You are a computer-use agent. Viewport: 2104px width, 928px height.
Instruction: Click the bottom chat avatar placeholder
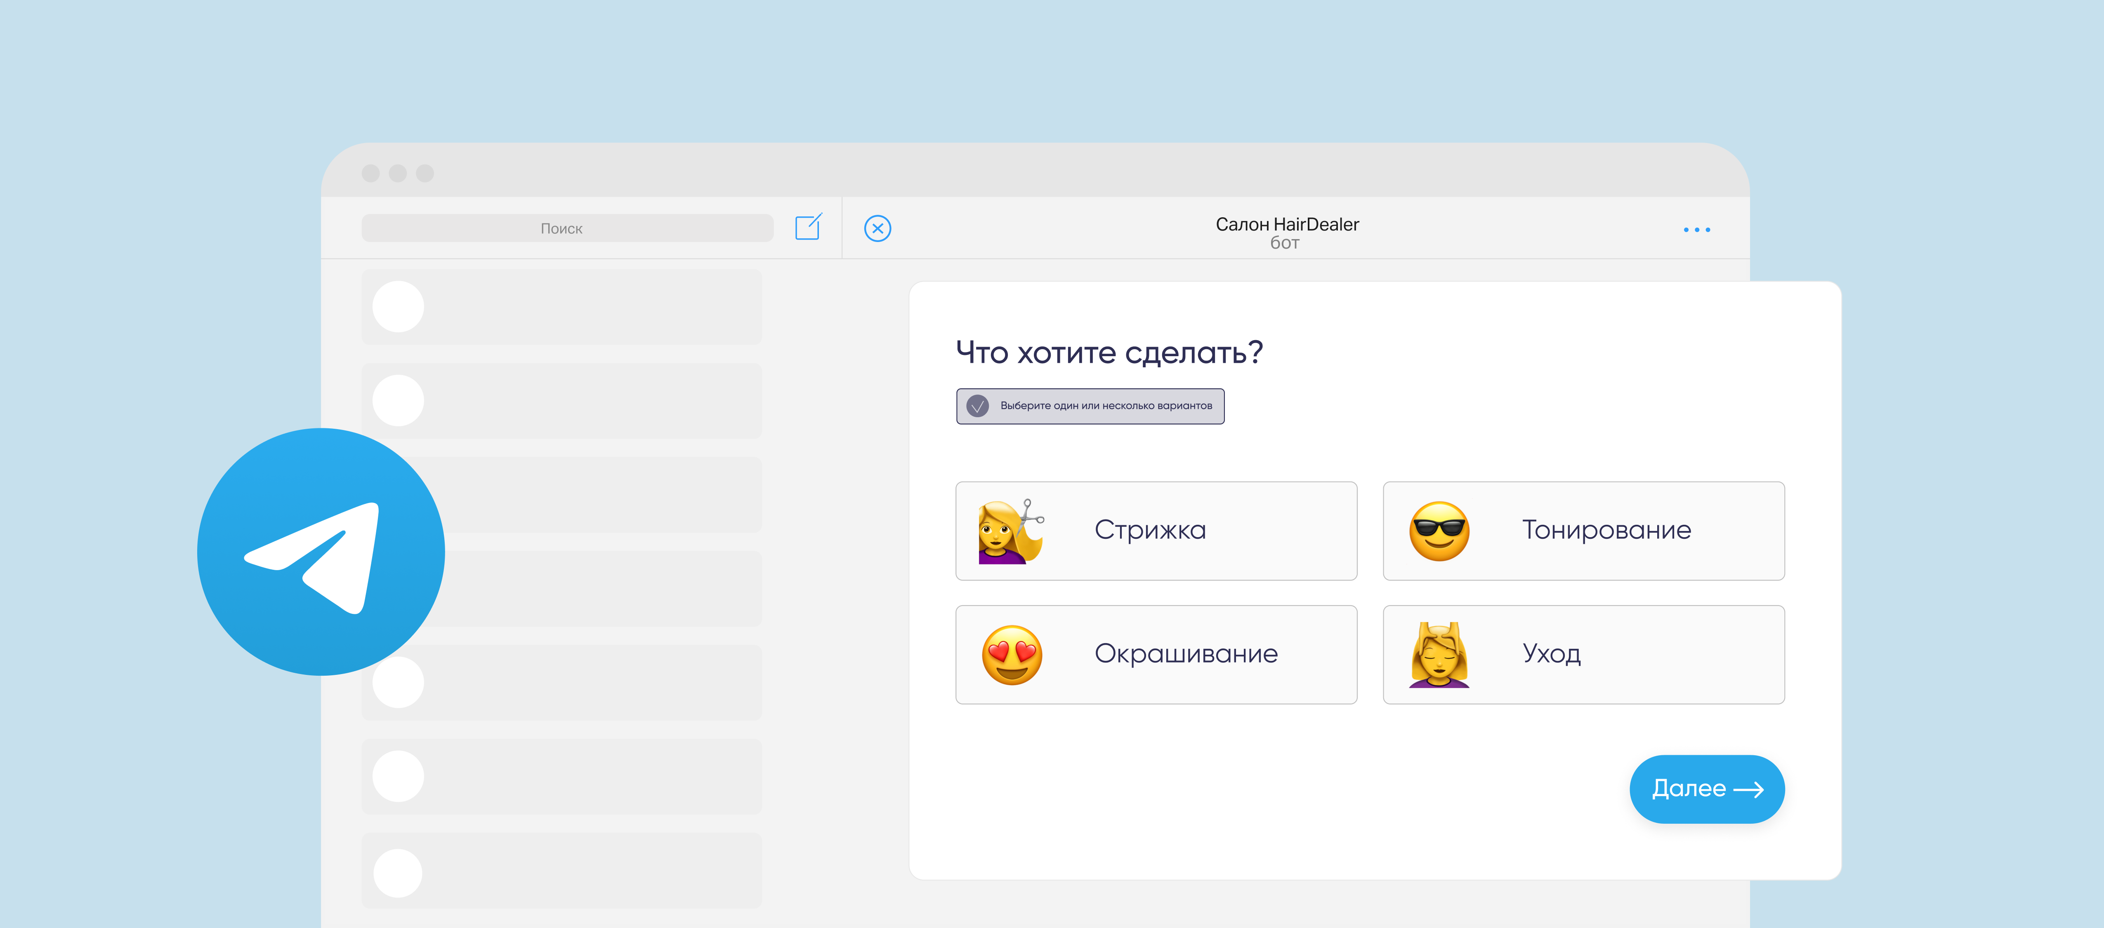398,872
